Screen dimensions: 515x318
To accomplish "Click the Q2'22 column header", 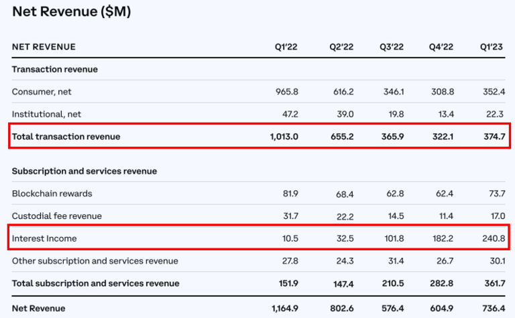I will [341, 47].
